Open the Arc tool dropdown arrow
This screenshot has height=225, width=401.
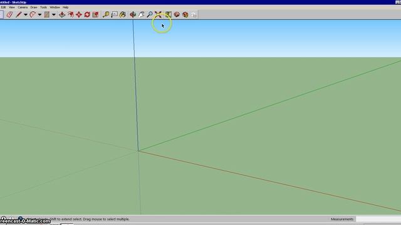39,15
